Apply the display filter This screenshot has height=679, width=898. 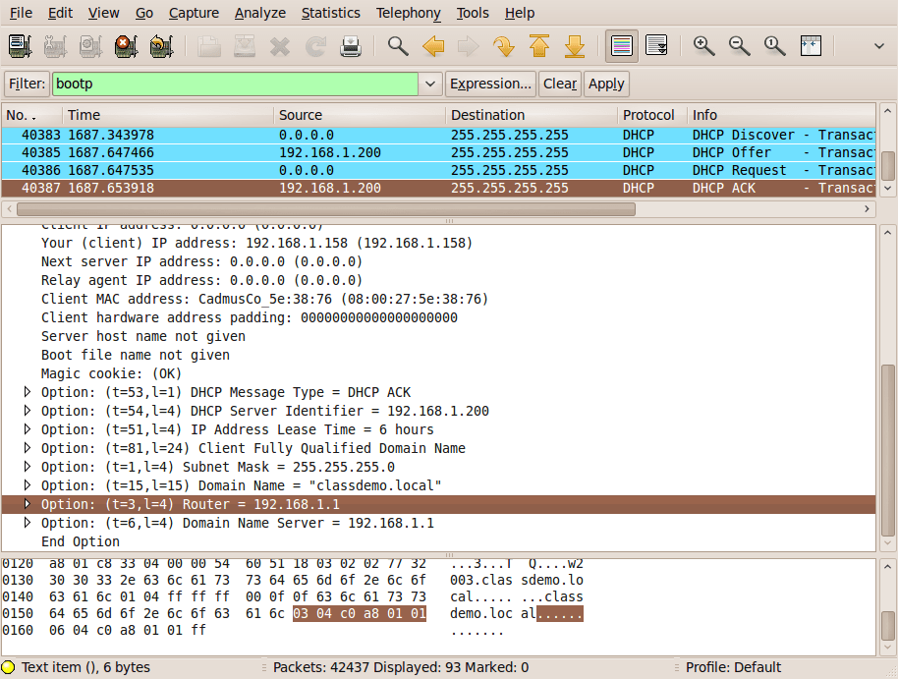(606, 84)
